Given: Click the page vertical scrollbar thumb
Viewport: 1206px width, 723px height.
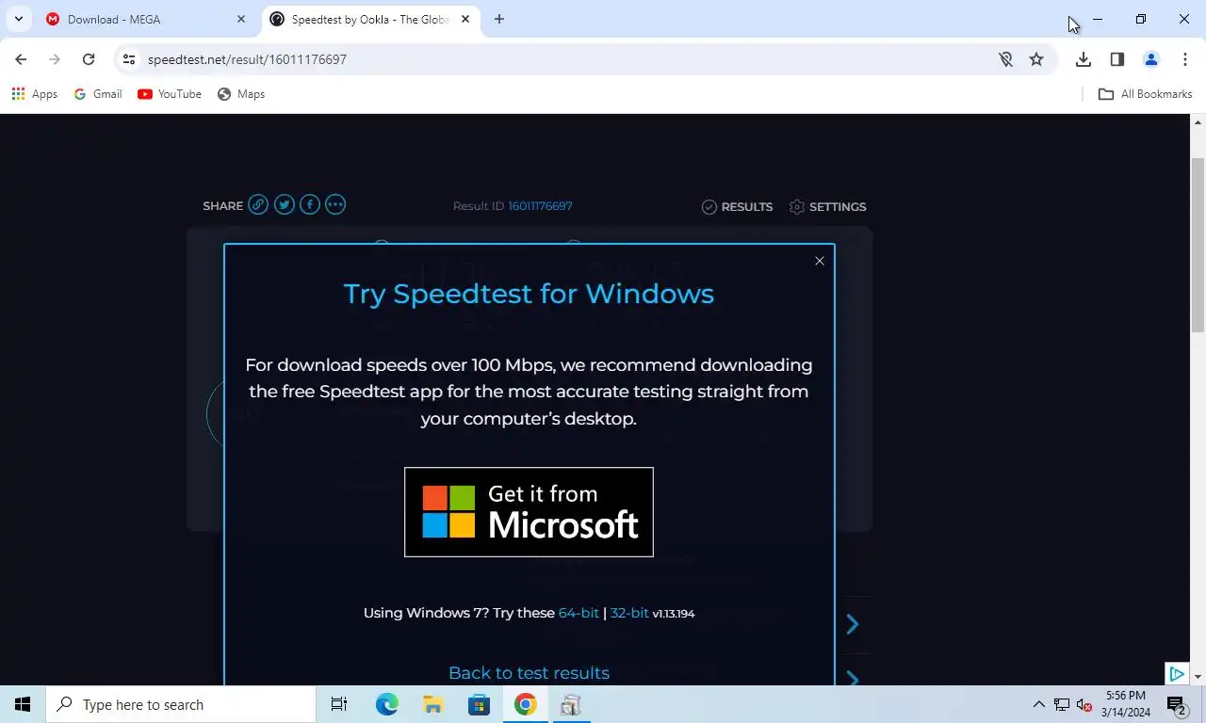Looking at the screenshot, I should tap(1198, 245).
